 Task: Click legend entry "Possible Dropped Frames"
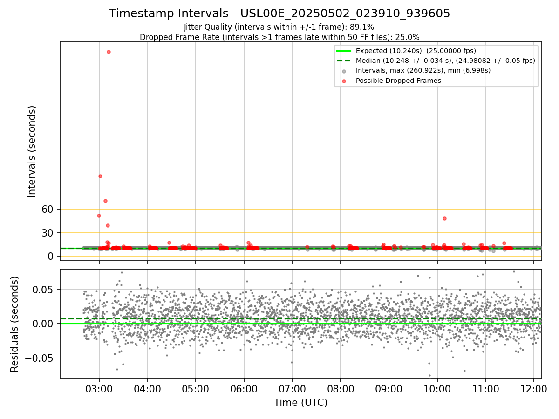click(x=398, y=81)
